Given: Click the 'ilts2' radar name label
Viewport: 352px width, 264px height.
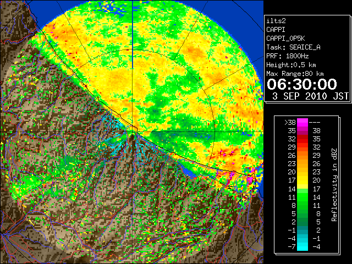Looking at the screenshot, I should point(276,21).
